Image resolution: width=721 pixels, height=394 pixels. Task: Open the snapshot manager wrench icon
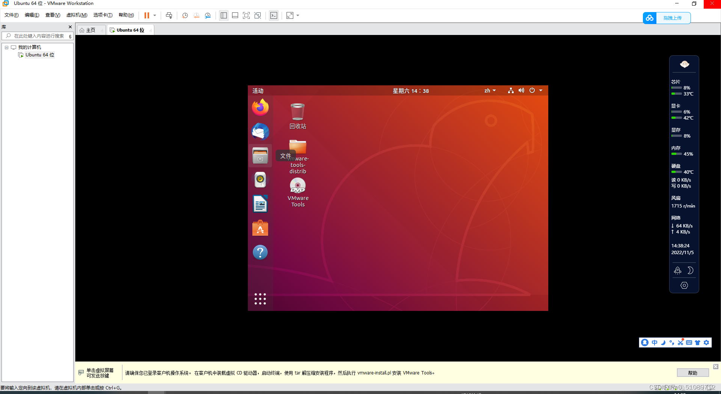[208, 15]
